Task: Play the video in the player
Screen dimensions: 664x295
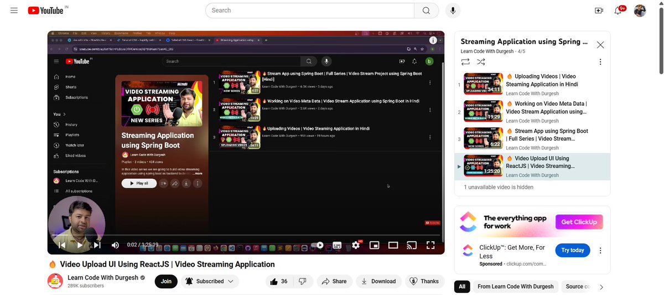Action: [x=80, y=245]
